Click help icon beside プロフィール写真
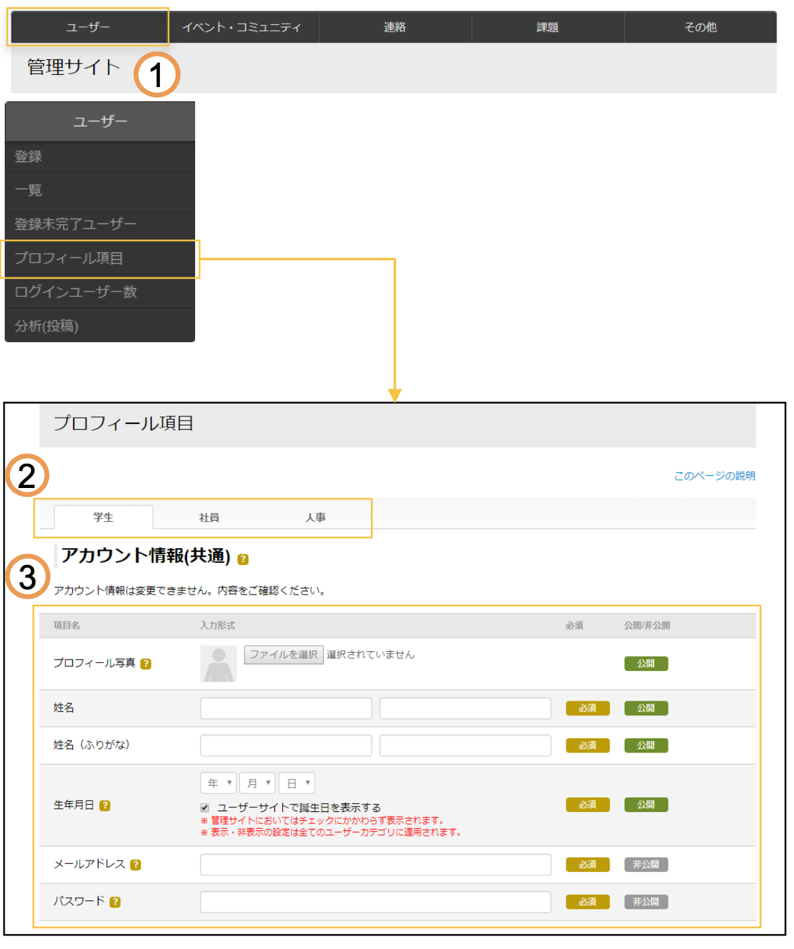Screen dimensions: 794x949 [x=146, y=663]
